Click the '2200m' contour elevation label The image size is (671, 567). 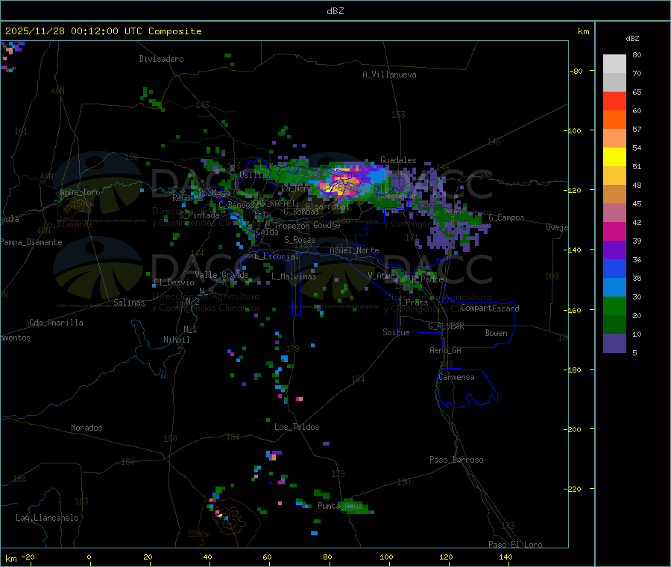coord(198,534)
